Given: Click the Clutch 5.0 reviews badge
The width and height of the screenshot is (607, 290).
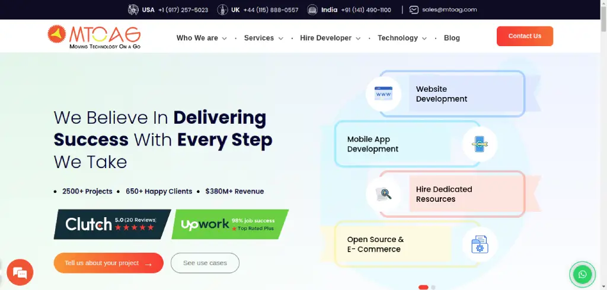Looking at the screenshot, I should (111, 224).
